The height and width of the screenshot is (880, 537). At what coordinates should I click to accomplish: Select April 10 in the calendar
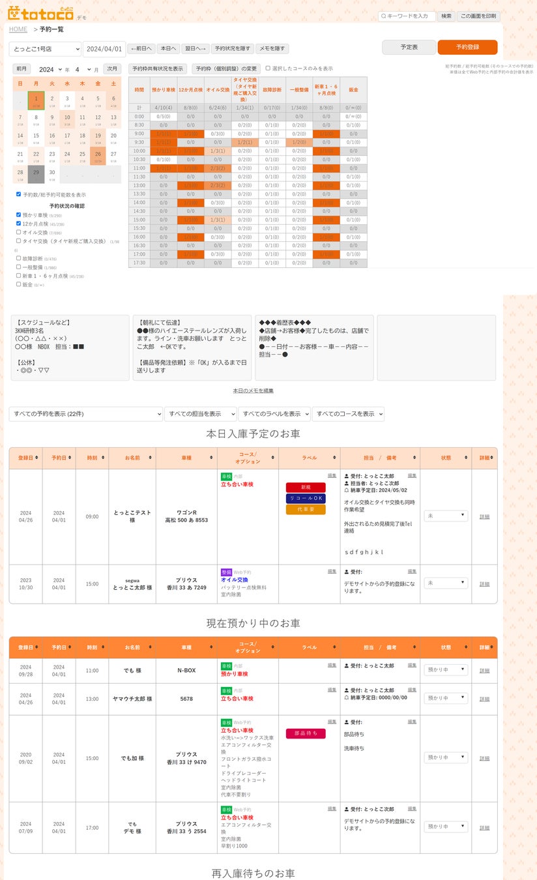pyautogui.click(x=67, y=119)
